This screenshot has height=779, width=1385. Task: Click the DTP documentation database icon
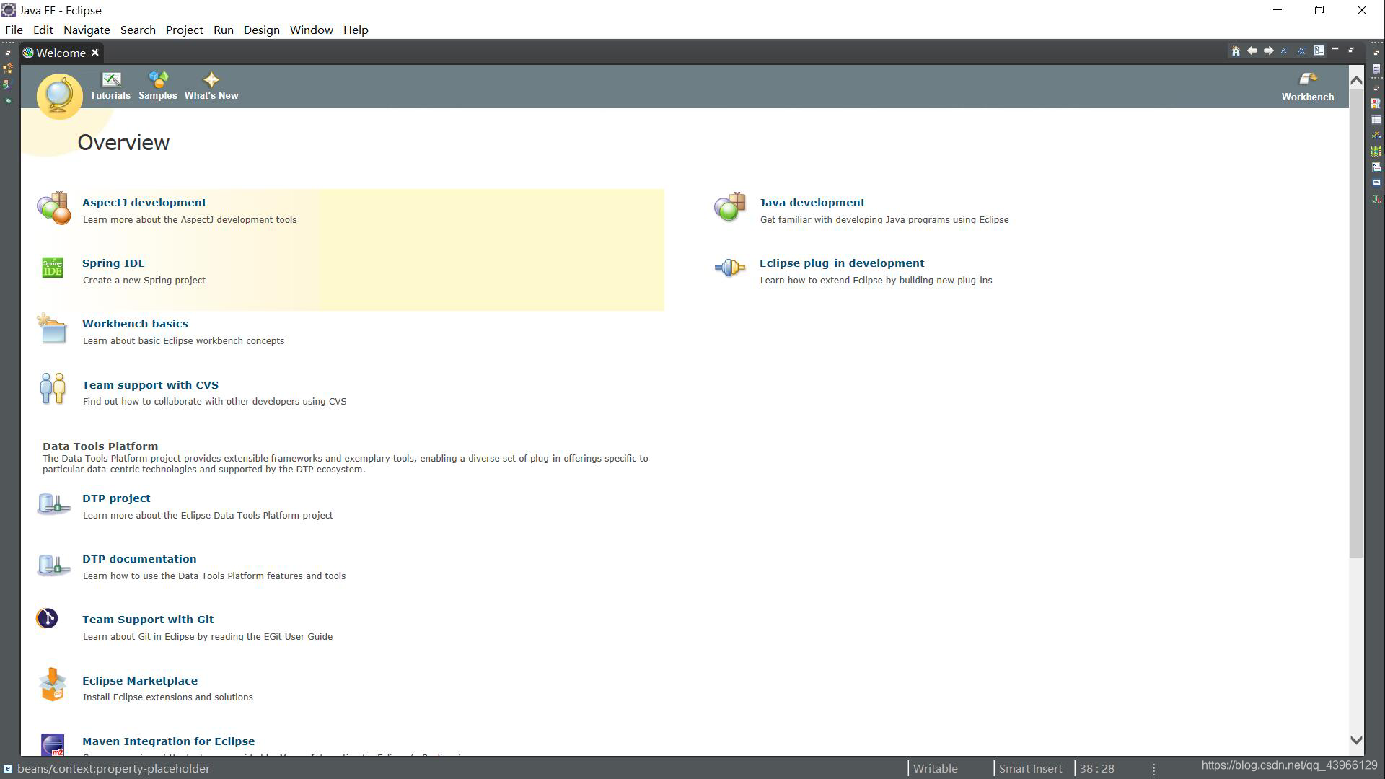click(x=53, y=565)
